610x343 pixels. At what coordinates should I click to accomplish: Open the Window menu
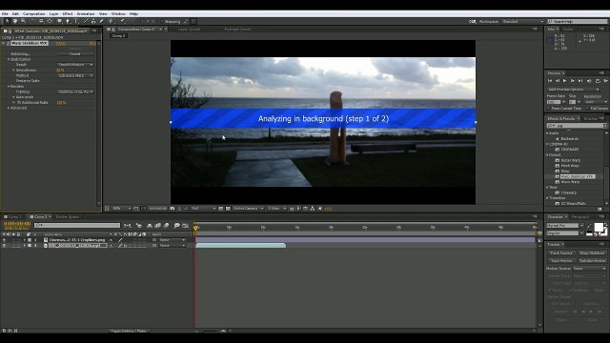pos(118,13)
